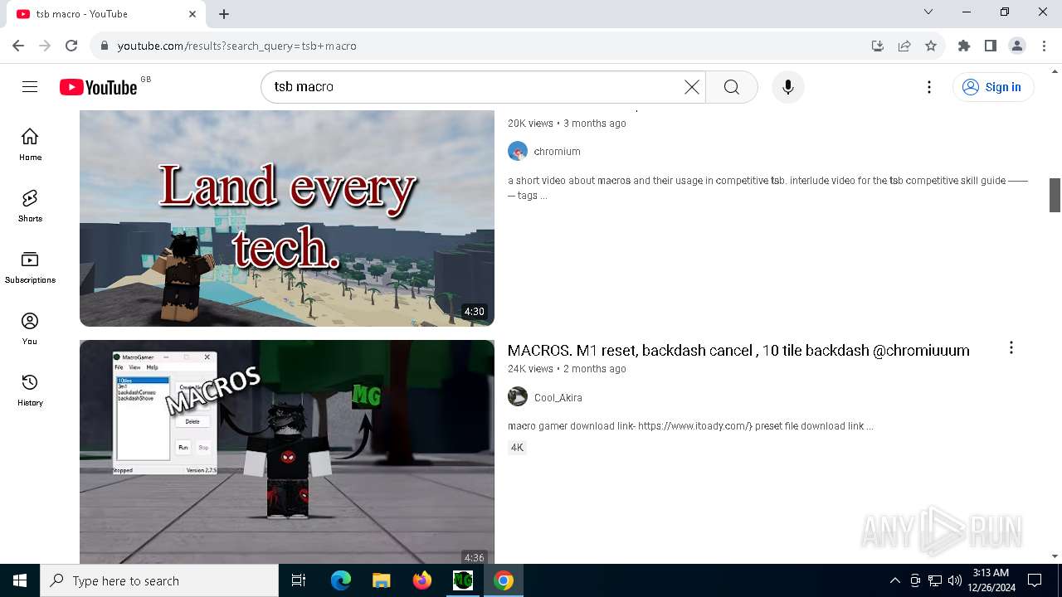The image size is (1062, 597).
Task: Open the MacroGamer app on the taskbar
Action: [x=462, y=580]
